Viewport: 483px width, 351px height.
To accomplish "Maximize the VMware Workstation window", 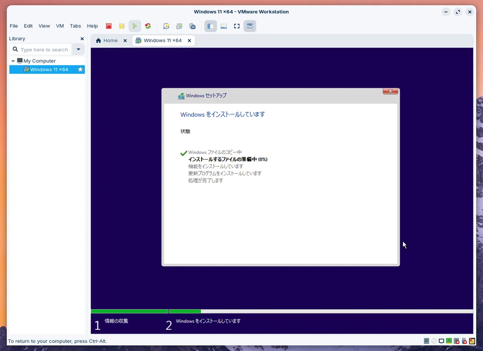I will (x=458, y=12).
